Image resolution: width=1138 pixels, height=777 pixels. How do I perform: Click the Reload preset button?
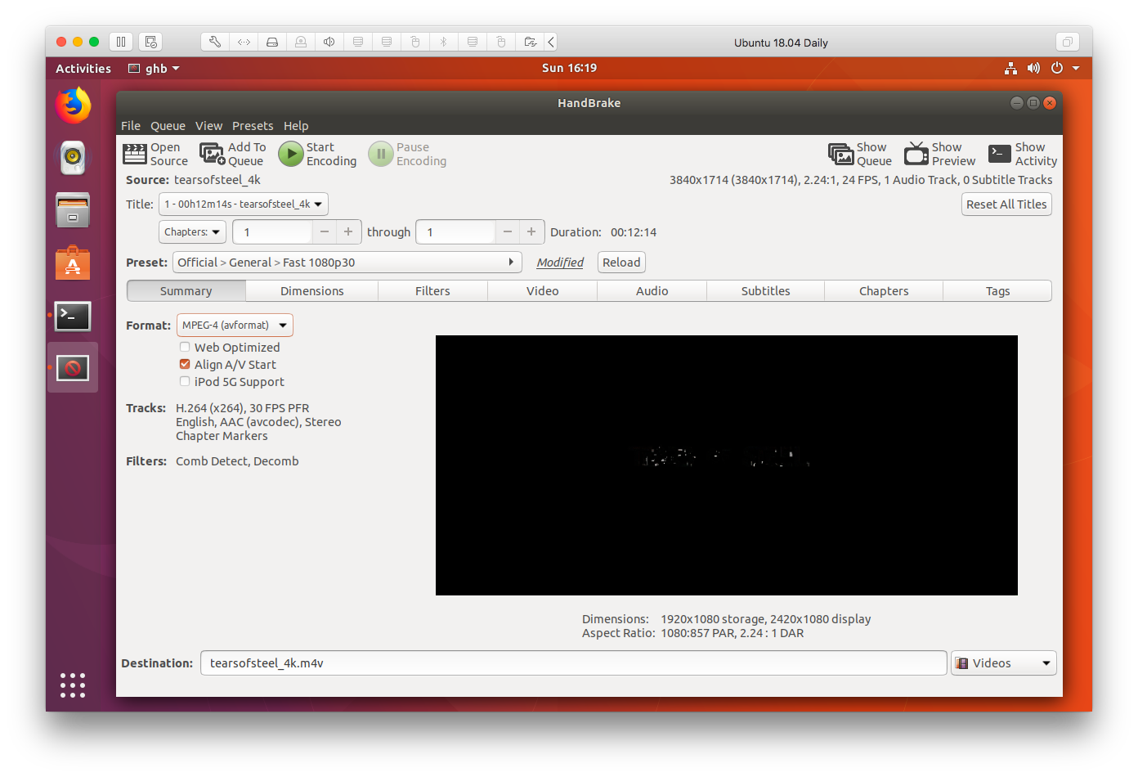621,263
